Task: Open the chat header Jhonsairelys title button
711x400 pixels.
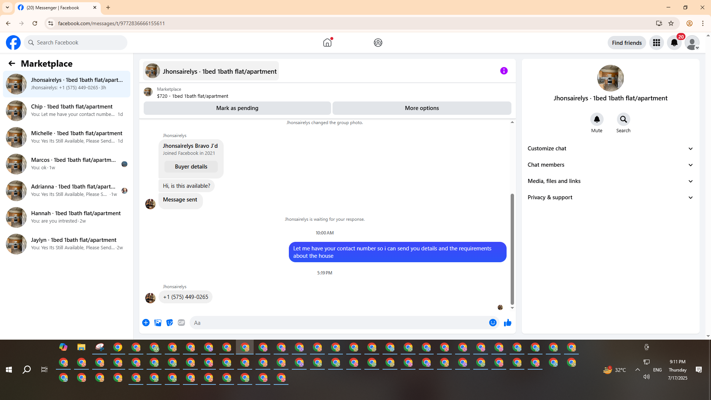Action: [x=211, y=71]
